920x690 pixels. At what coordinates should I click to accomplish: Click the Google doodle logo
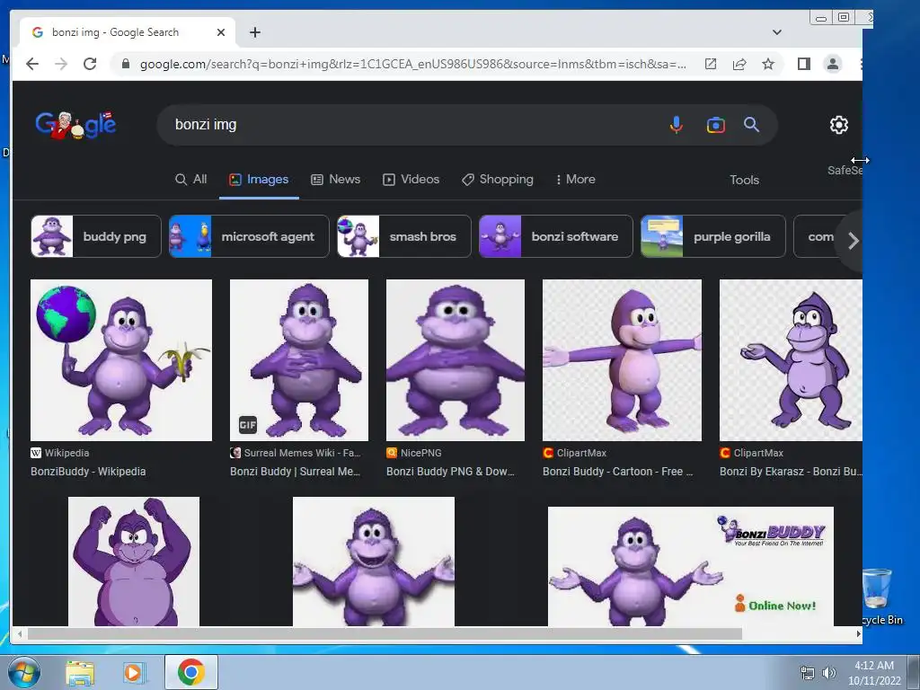(x=75, y=124)
